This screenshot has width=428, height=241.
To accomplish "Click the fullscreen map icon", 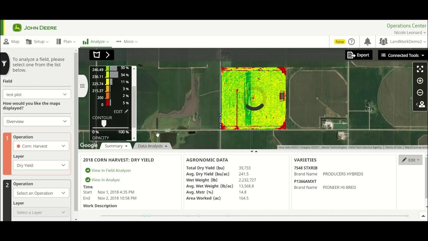I will click(420, 69).
